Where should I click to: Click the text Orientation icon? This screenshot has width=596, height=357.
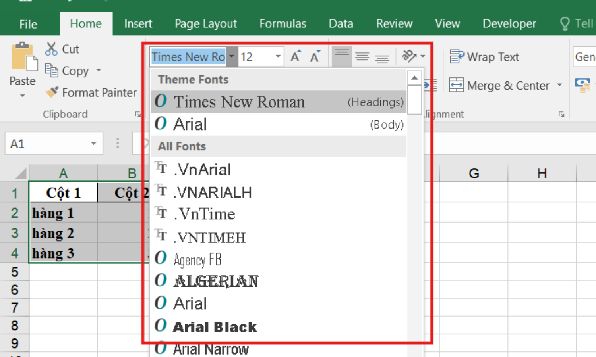[409, 56]
